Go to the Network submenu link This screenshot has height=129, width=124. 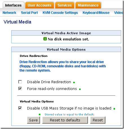coord(9,12)
